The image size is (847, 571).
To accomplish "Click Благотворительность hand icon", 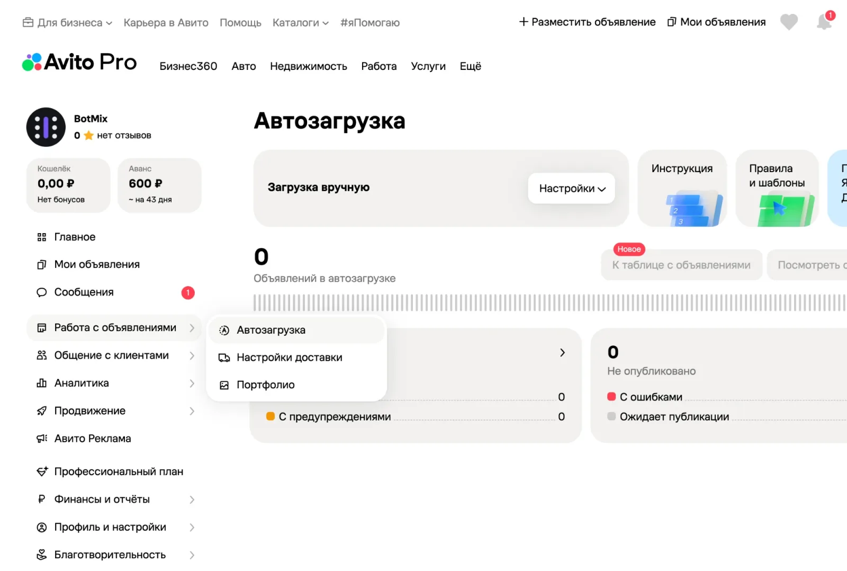I will (x=42, y=555).
